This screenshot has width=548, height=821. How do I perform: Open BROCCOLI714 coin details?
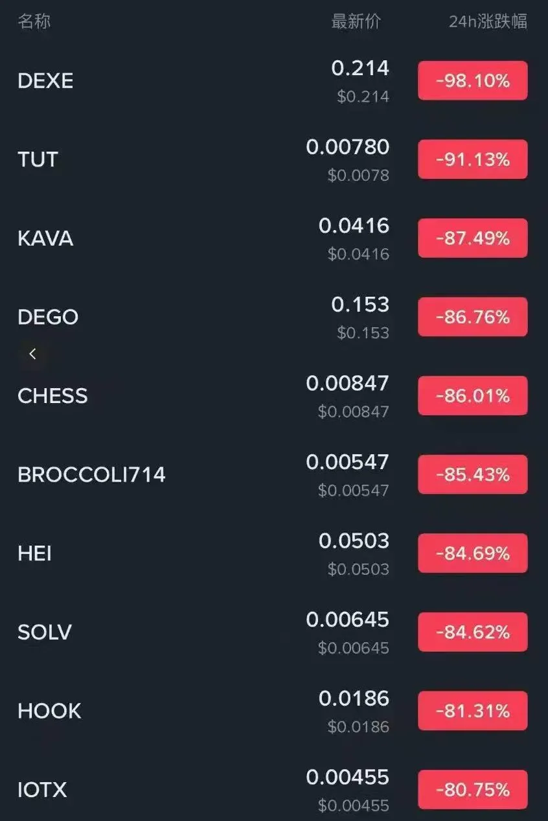[x=91, y=475]
